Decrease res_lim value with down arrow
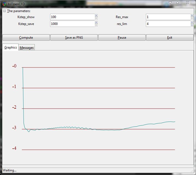This screenshot has height=175, width=196. click(192, 25)
